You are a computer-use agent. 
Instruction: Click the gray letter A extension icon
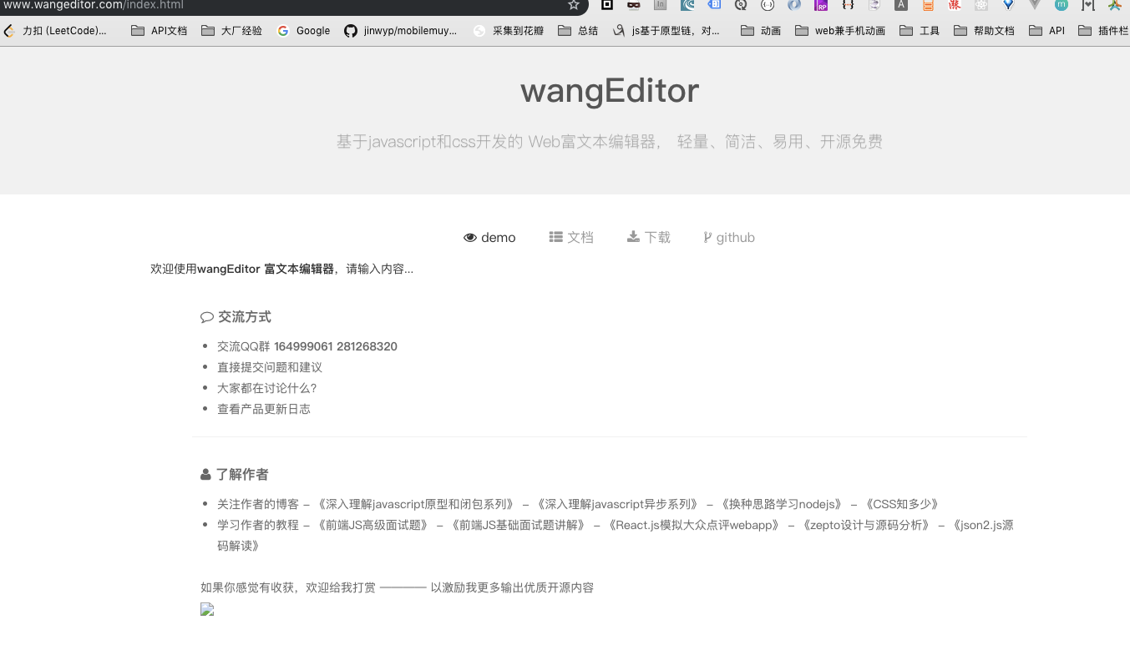pyautogui.click(x=901, y=5)
